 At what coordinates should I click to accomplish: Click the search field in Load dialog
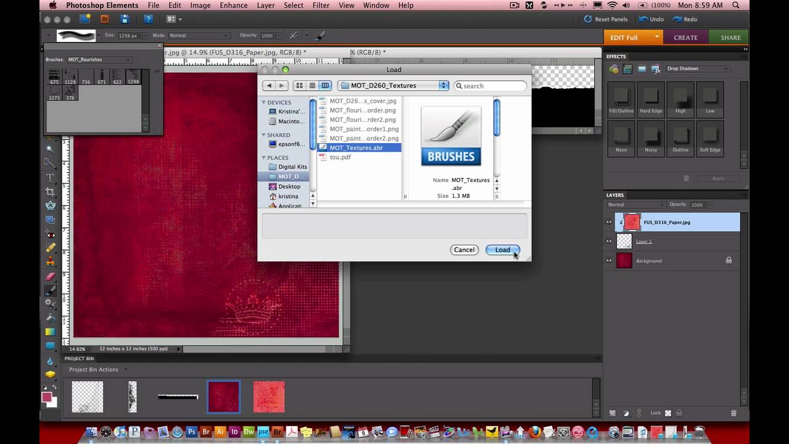click(491, 86)
